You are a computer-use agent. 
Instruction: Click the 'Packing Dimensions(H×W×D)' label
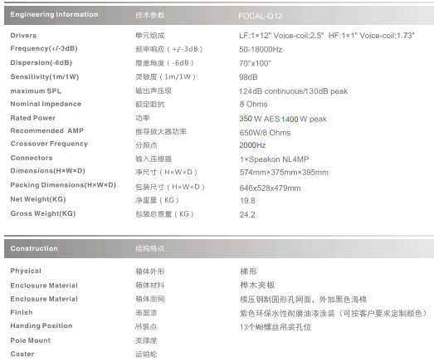[63, 185]
